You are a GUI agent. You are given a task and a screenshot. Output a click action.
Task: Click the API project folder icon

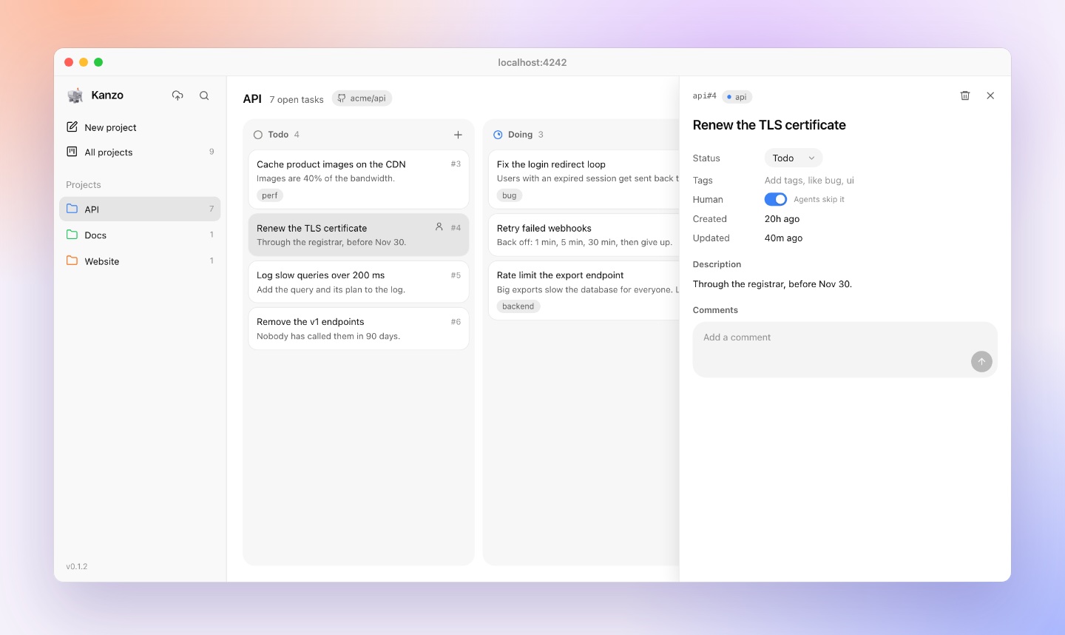(x=72, y=209)
